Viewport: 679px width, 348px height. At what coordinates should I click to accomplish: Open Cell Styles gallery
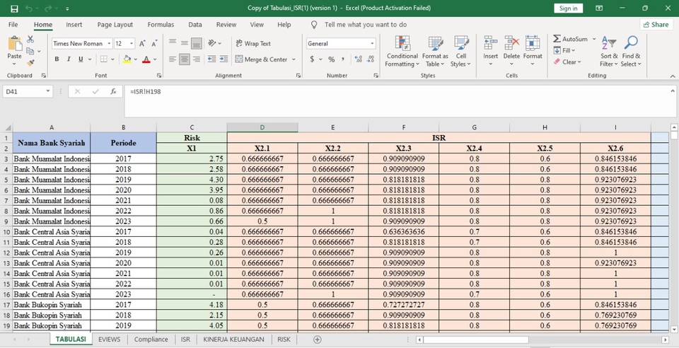(x=460, y=52)
